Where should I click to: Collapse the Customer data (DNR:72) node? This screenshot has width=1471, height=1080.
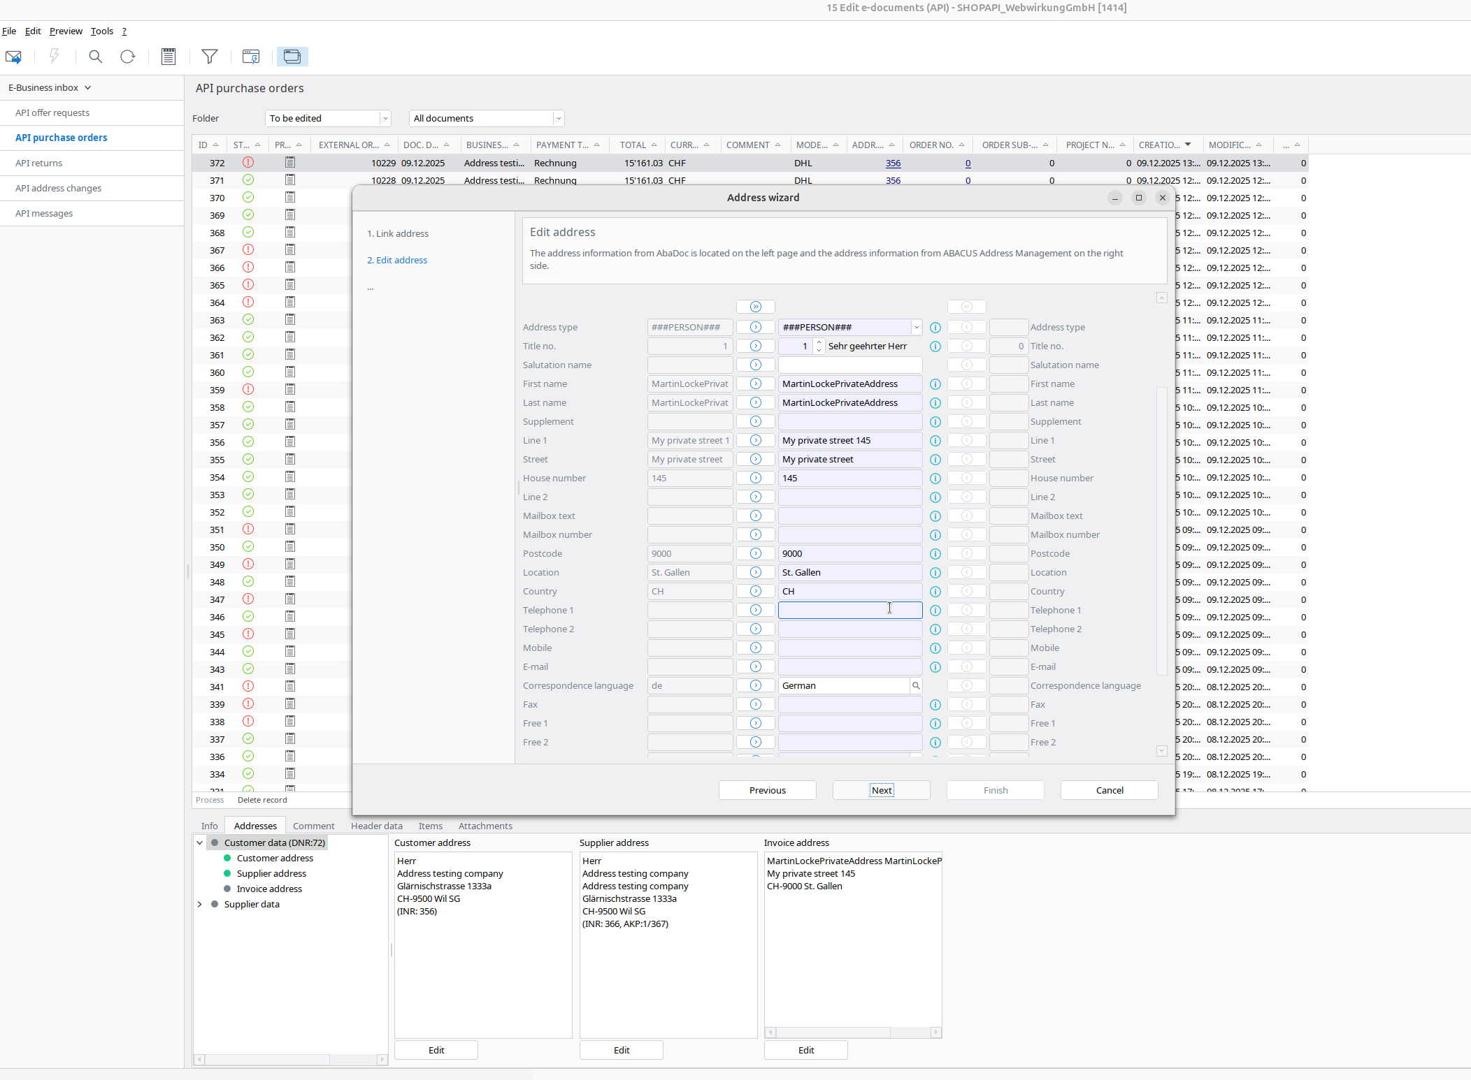click(200, 842)
